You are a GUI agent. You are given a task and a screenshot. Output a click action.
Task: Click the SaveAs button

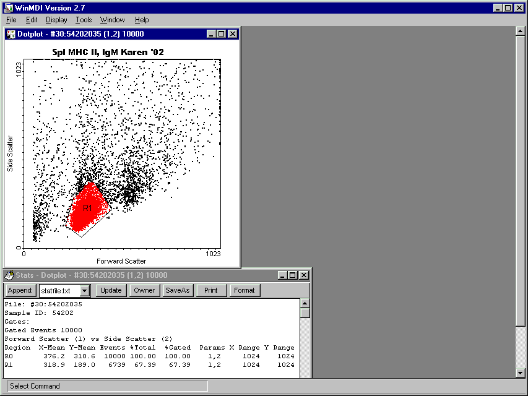pyautogui.click(x=178, y=290)
